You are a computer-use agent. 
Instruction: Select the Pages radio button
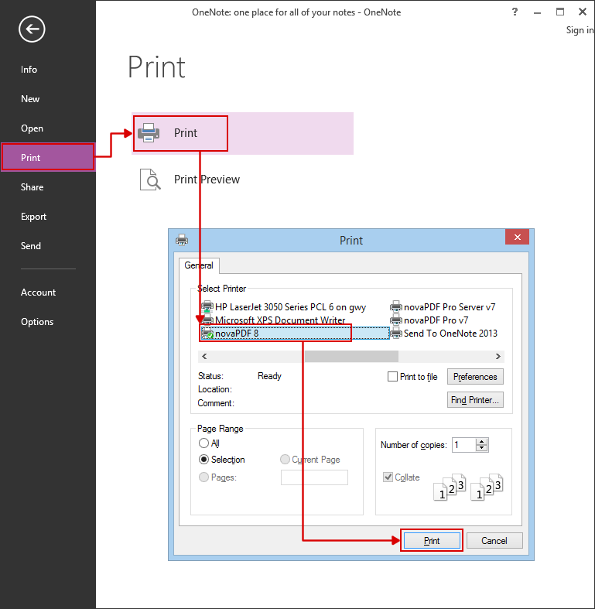[x=203, y=477]
